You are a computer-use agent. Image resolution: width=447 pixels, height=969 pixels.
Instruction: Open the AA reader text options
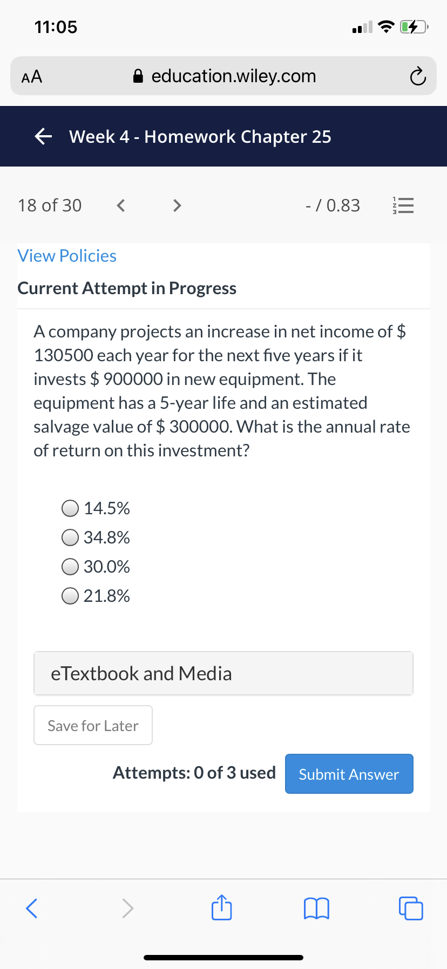32,76
